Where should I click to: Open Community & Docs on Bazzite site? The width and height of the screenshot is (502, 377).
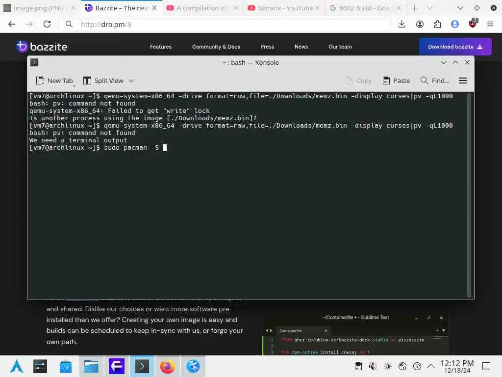pos(216,47)
